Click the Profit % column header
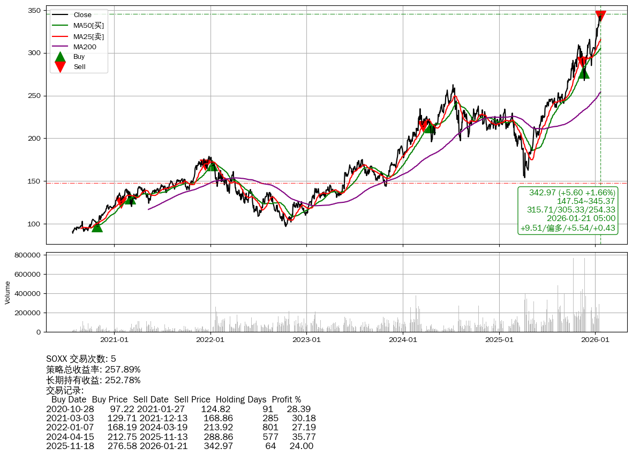 coord(286,399)
